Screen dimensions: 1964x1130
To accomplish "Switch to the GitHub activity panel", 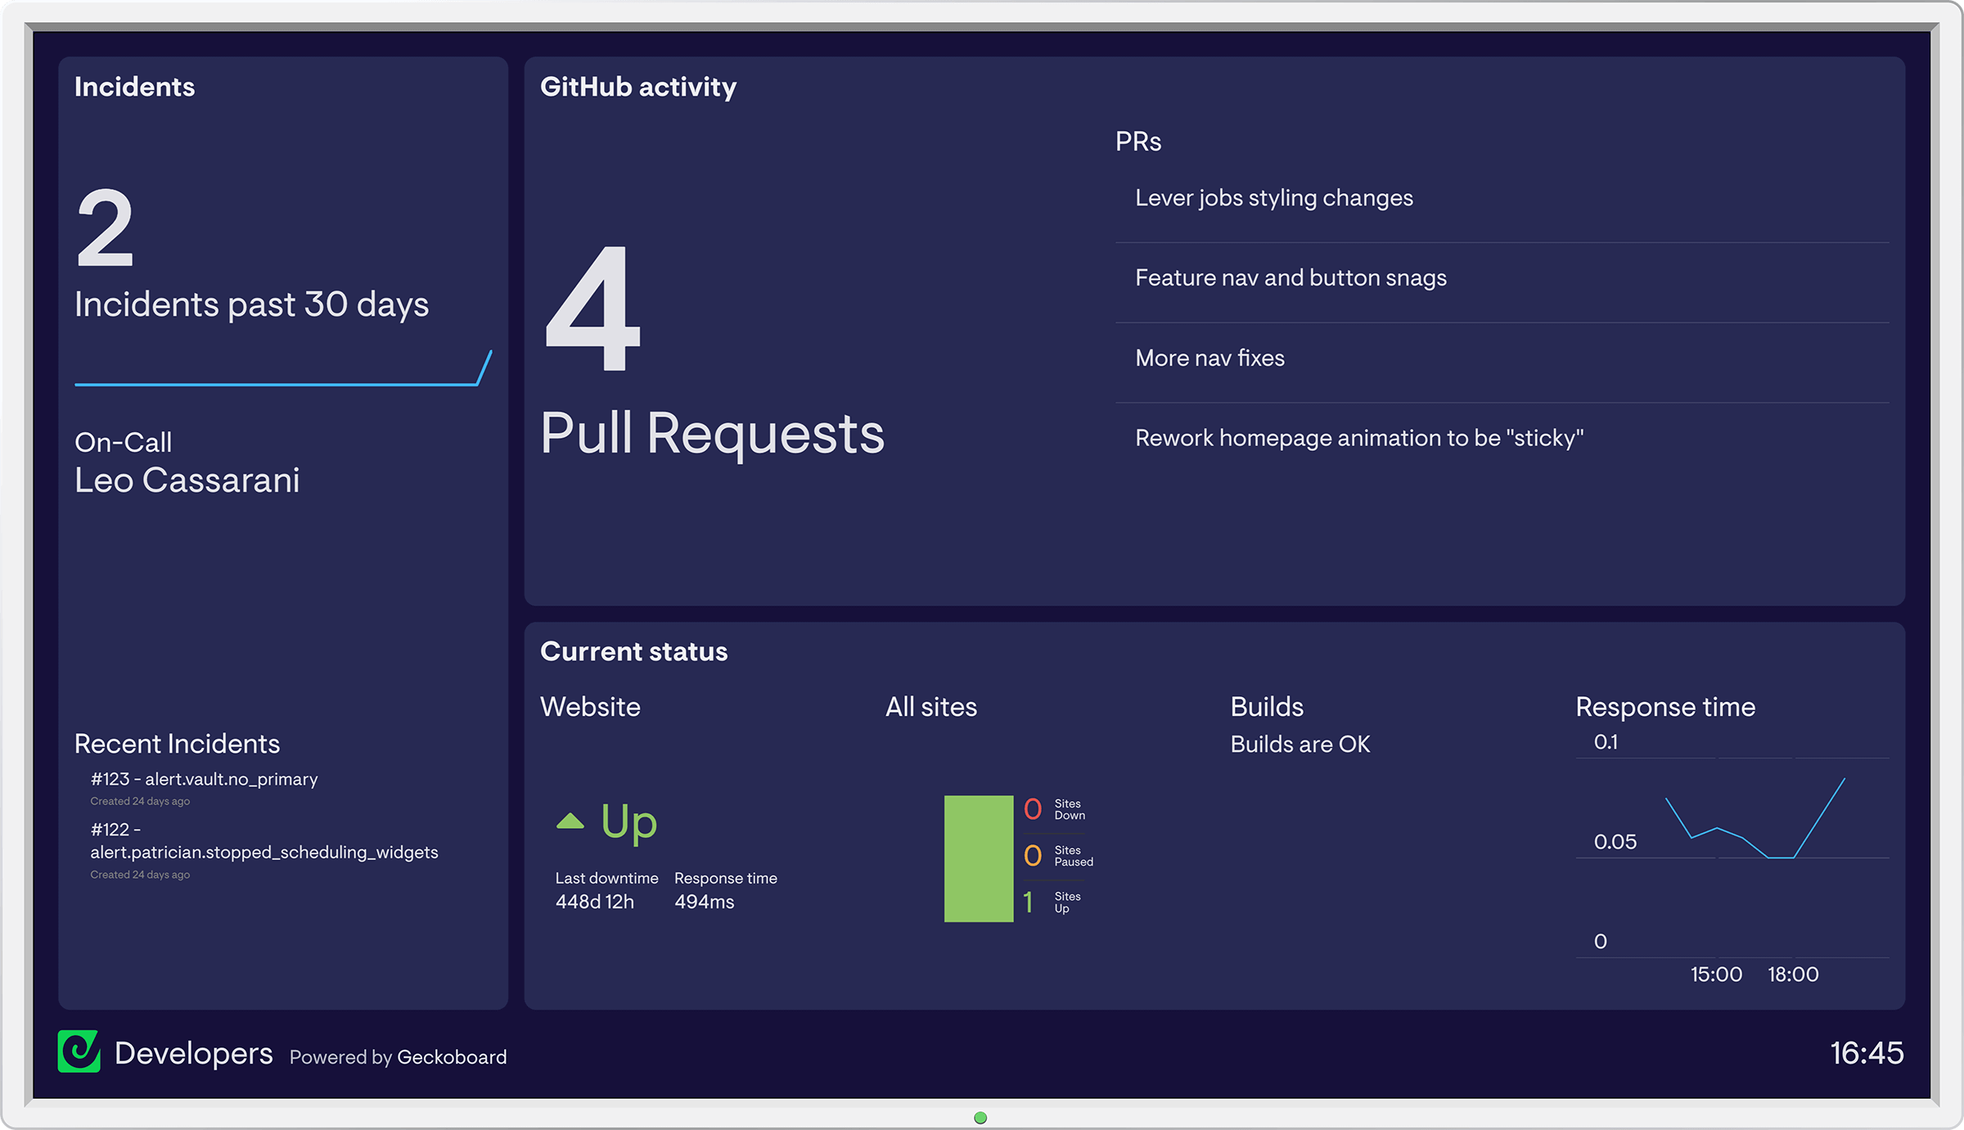I will click(639, 87).
